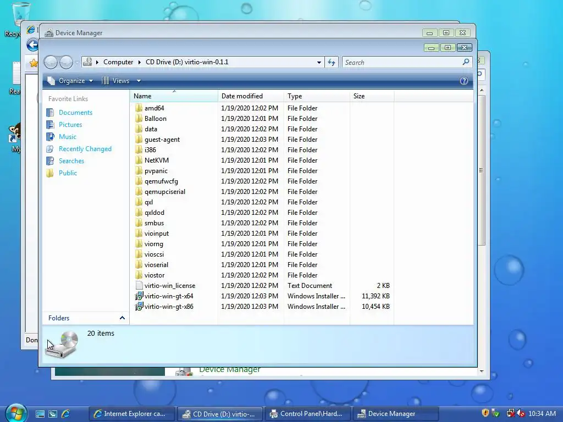
Task: Click Switch between windows quick launch icon
Action: tap(53, 414)
